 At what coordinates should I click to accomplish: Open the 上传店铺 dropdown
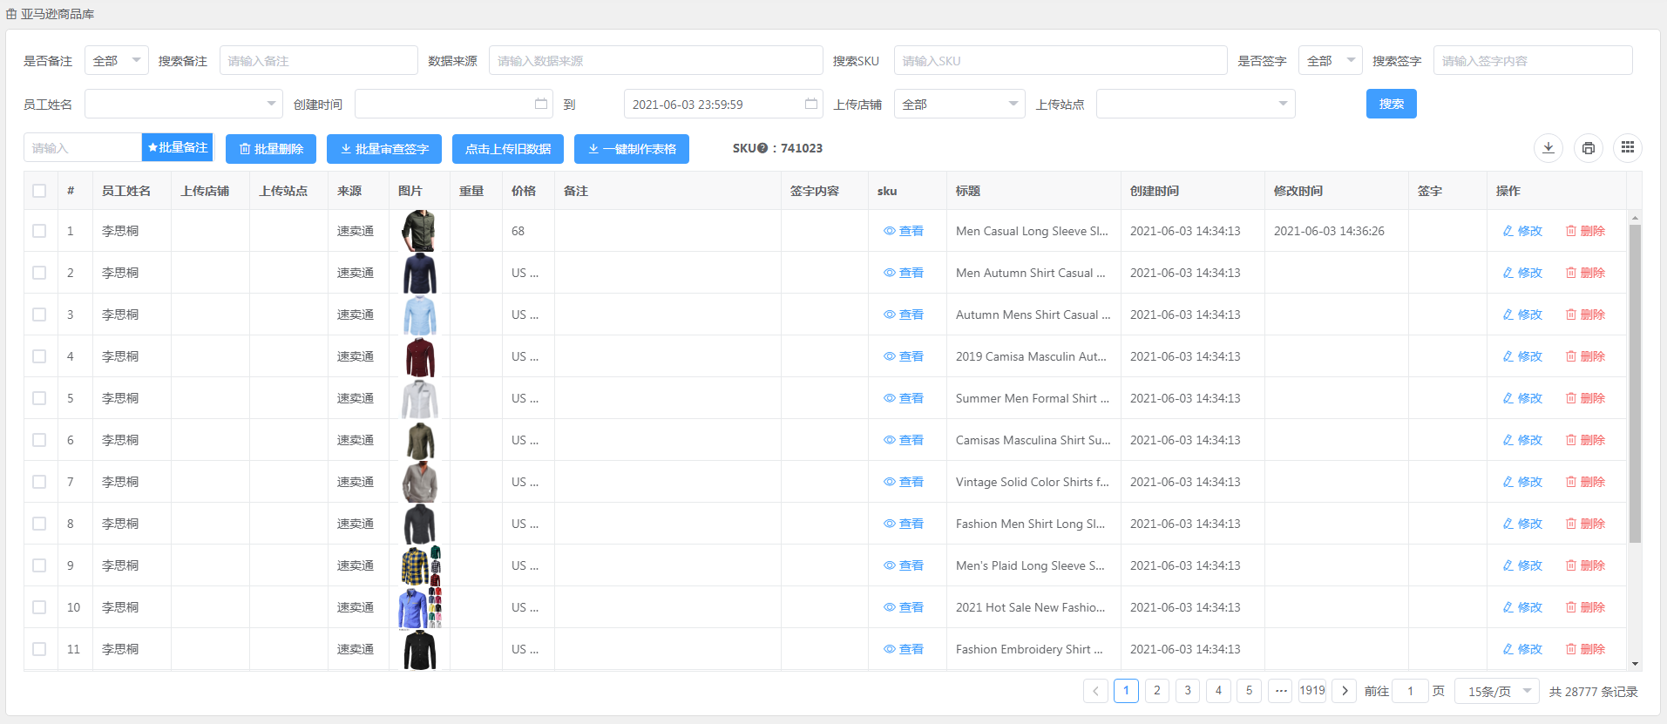959,105
